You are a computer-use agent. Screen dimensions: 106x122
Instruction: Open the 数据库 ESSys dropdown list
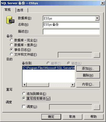tap(97, 18)
